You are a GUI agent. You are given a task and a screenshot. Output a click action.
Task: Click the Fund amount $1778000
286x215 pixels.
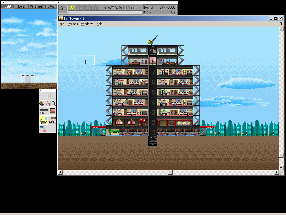tap(167, 7)
